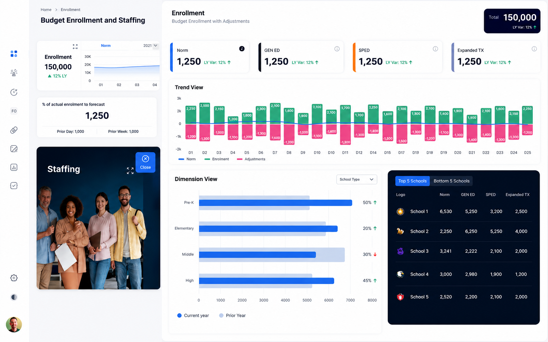Open the bar chart reports sidebar icon
548x342 pixels.
(x=14, y=167)
